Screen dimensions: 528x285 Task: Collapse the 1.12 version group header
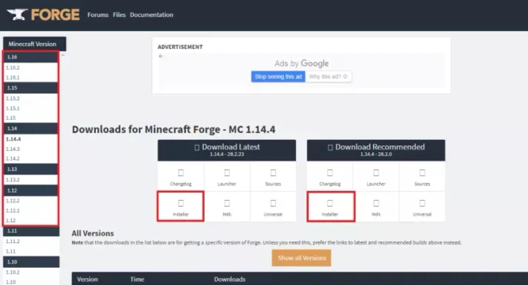pyautogui.click(x=31, y=191)
